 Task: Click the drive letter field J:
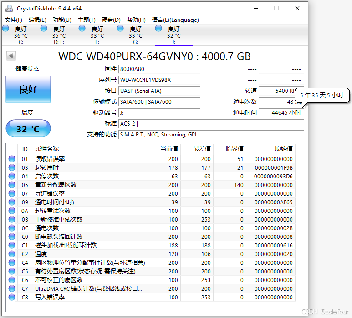point(159,112)
